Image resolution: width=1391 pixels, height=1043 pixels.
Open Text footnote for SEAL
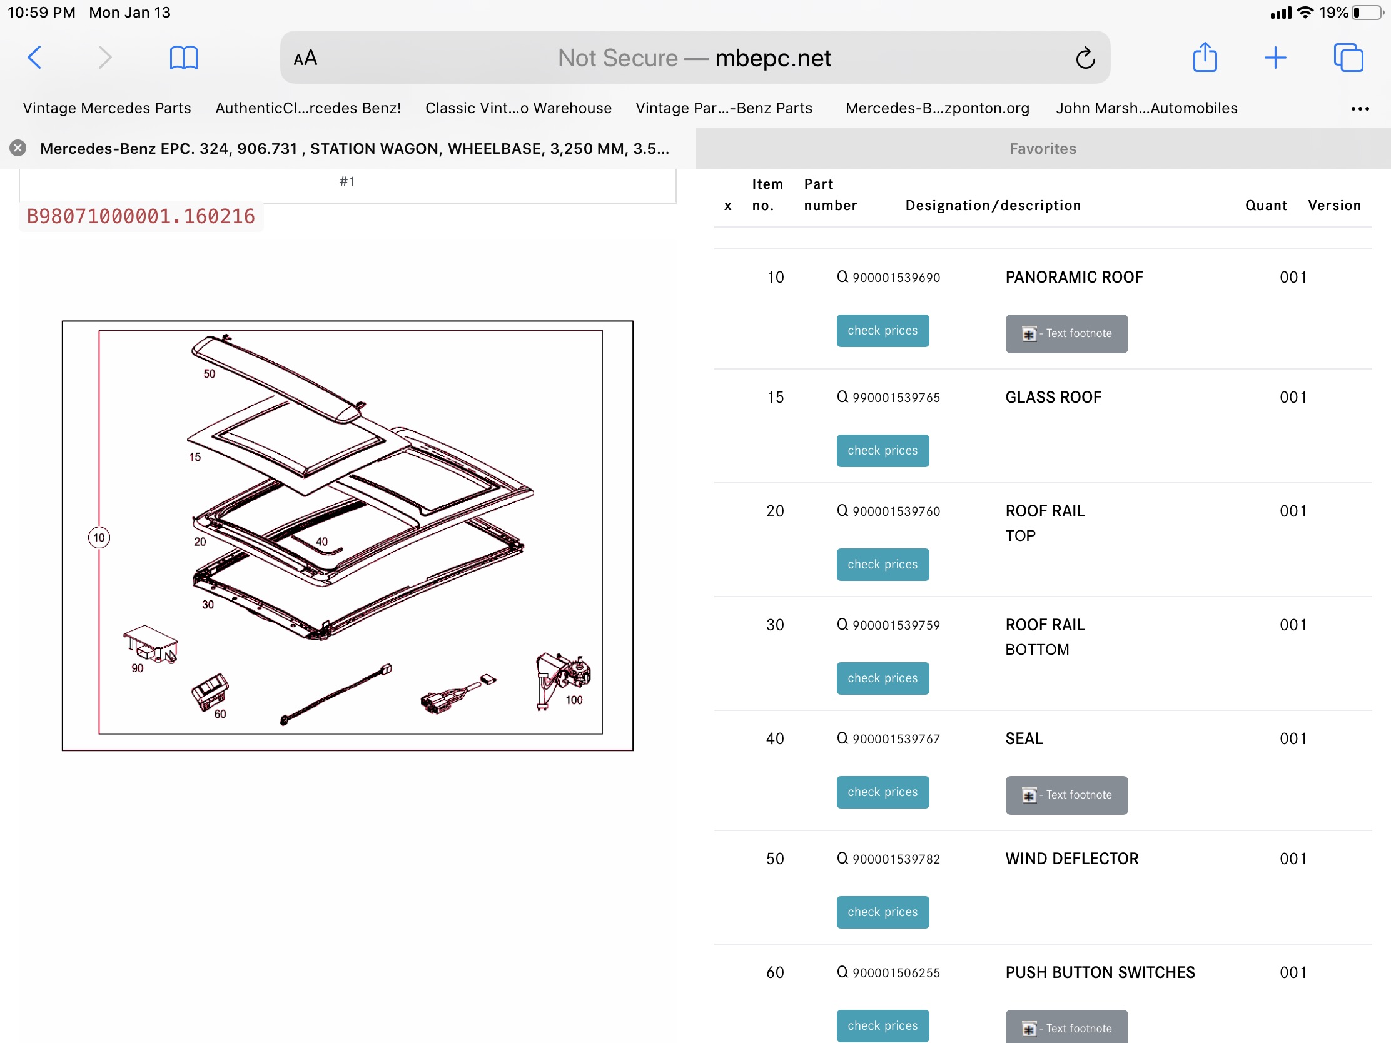1066,795
